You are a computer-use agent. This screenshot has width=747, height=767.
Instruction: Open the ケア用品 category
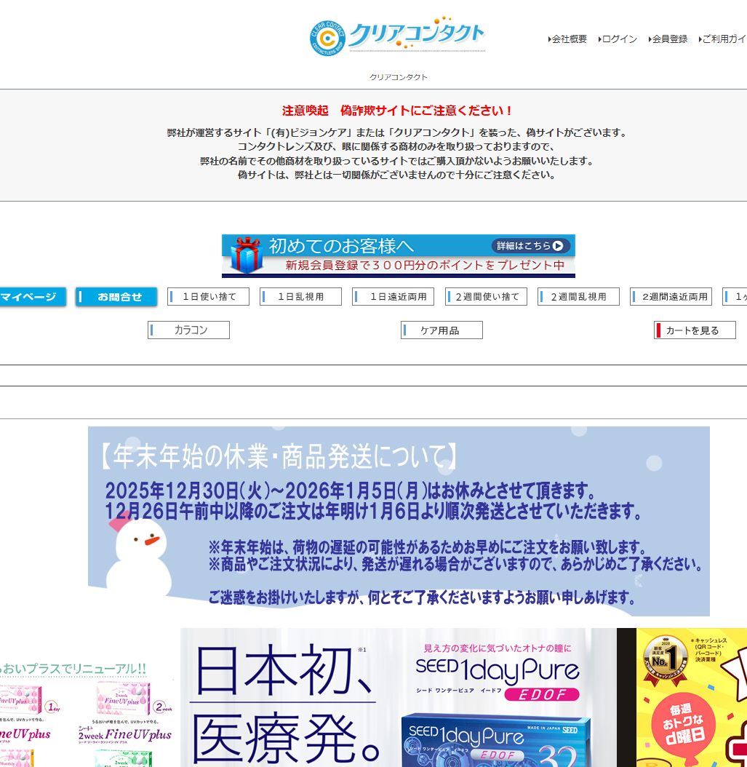(x=442, y=330)
